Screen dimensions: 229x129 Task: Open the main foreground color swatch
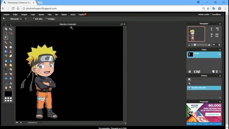click(8, 94)
